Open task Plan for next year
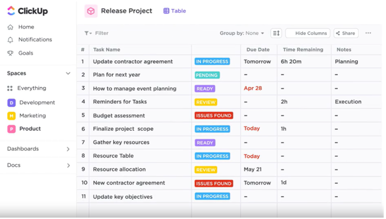This screenshot has width=386, height=219. (x=116, y=75)
